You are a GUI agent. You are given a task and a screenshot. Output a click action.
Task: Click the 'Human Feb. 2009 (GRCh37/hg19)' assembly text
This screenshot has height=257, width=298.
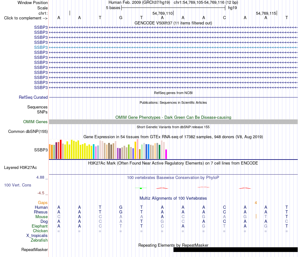(139, 3)
